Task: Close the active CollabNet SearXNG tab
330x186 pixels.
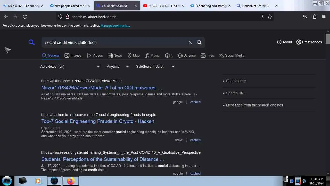Action: coord(136,6)
